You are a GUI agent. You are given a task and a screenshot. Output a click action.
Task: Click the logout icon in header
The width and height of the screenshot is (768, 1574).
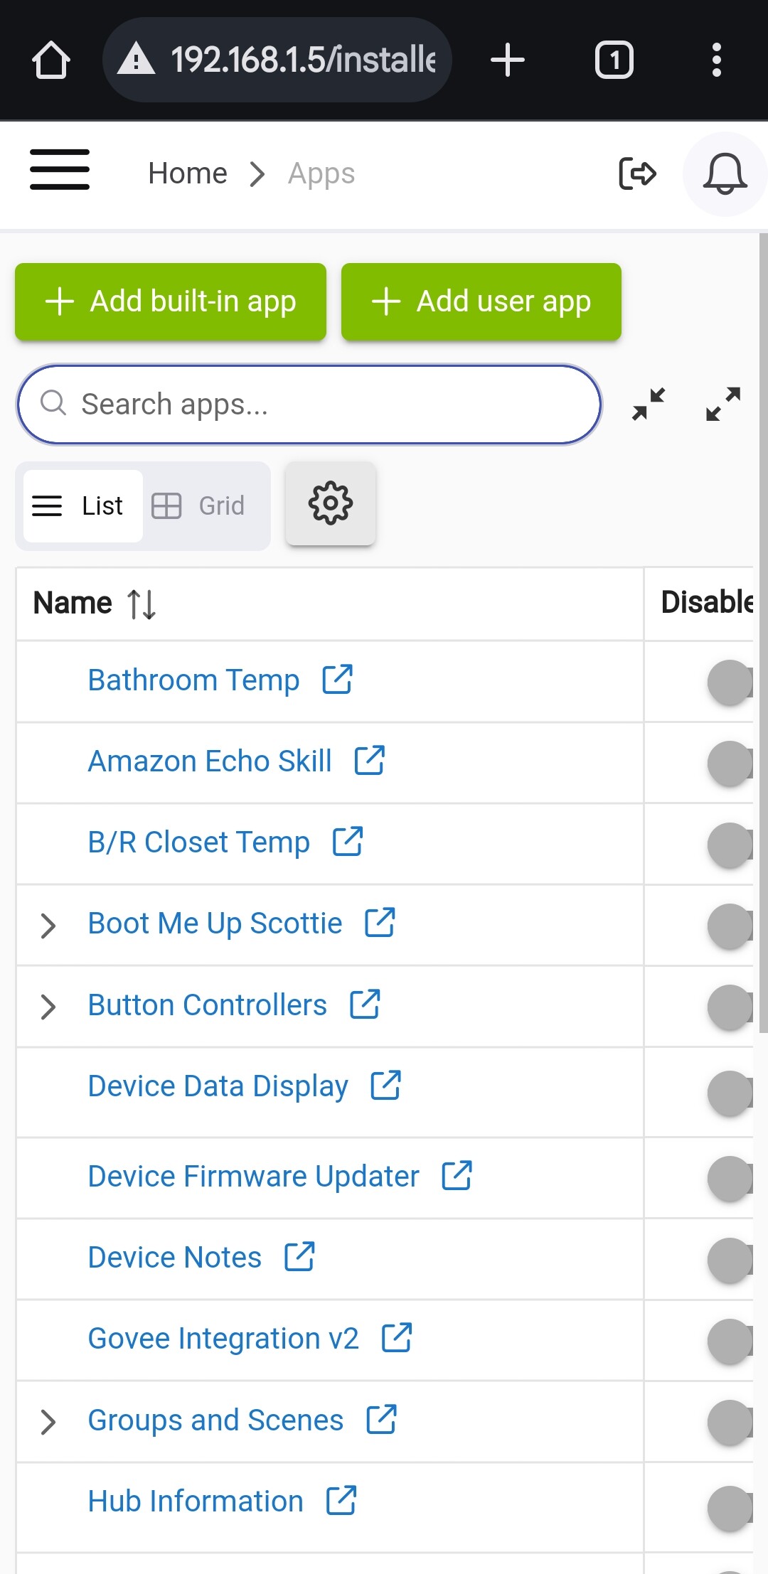tap(637, 173)
